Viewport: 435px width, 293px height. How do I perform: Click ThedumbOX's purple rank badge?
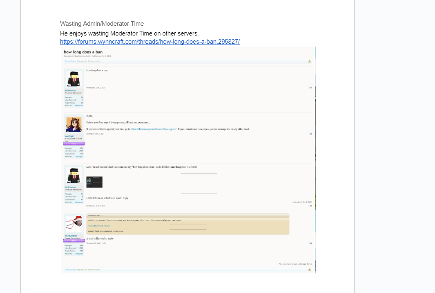[x=74, y=241]
